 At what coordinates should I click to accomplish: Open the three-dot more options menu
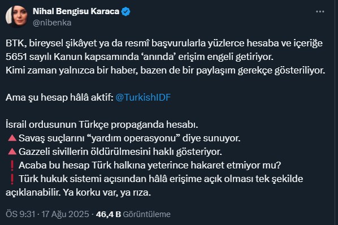(x=320, y=12)
